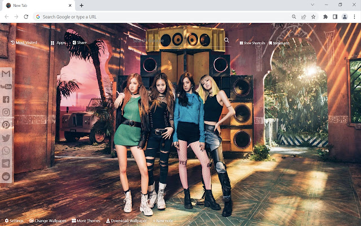The width and height of the screenshot is (361, 226).
Task: Open Chrome three-dot menu
Action: 354,17
